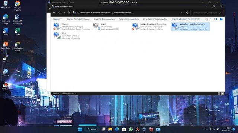Open Google Chrome desktop icon
The image size is (238, 133).
(17, 6)
